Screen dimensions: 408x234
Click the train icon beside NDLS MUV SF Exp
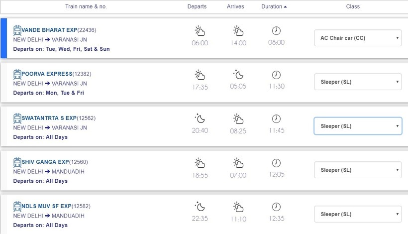(x=17, y=206)
